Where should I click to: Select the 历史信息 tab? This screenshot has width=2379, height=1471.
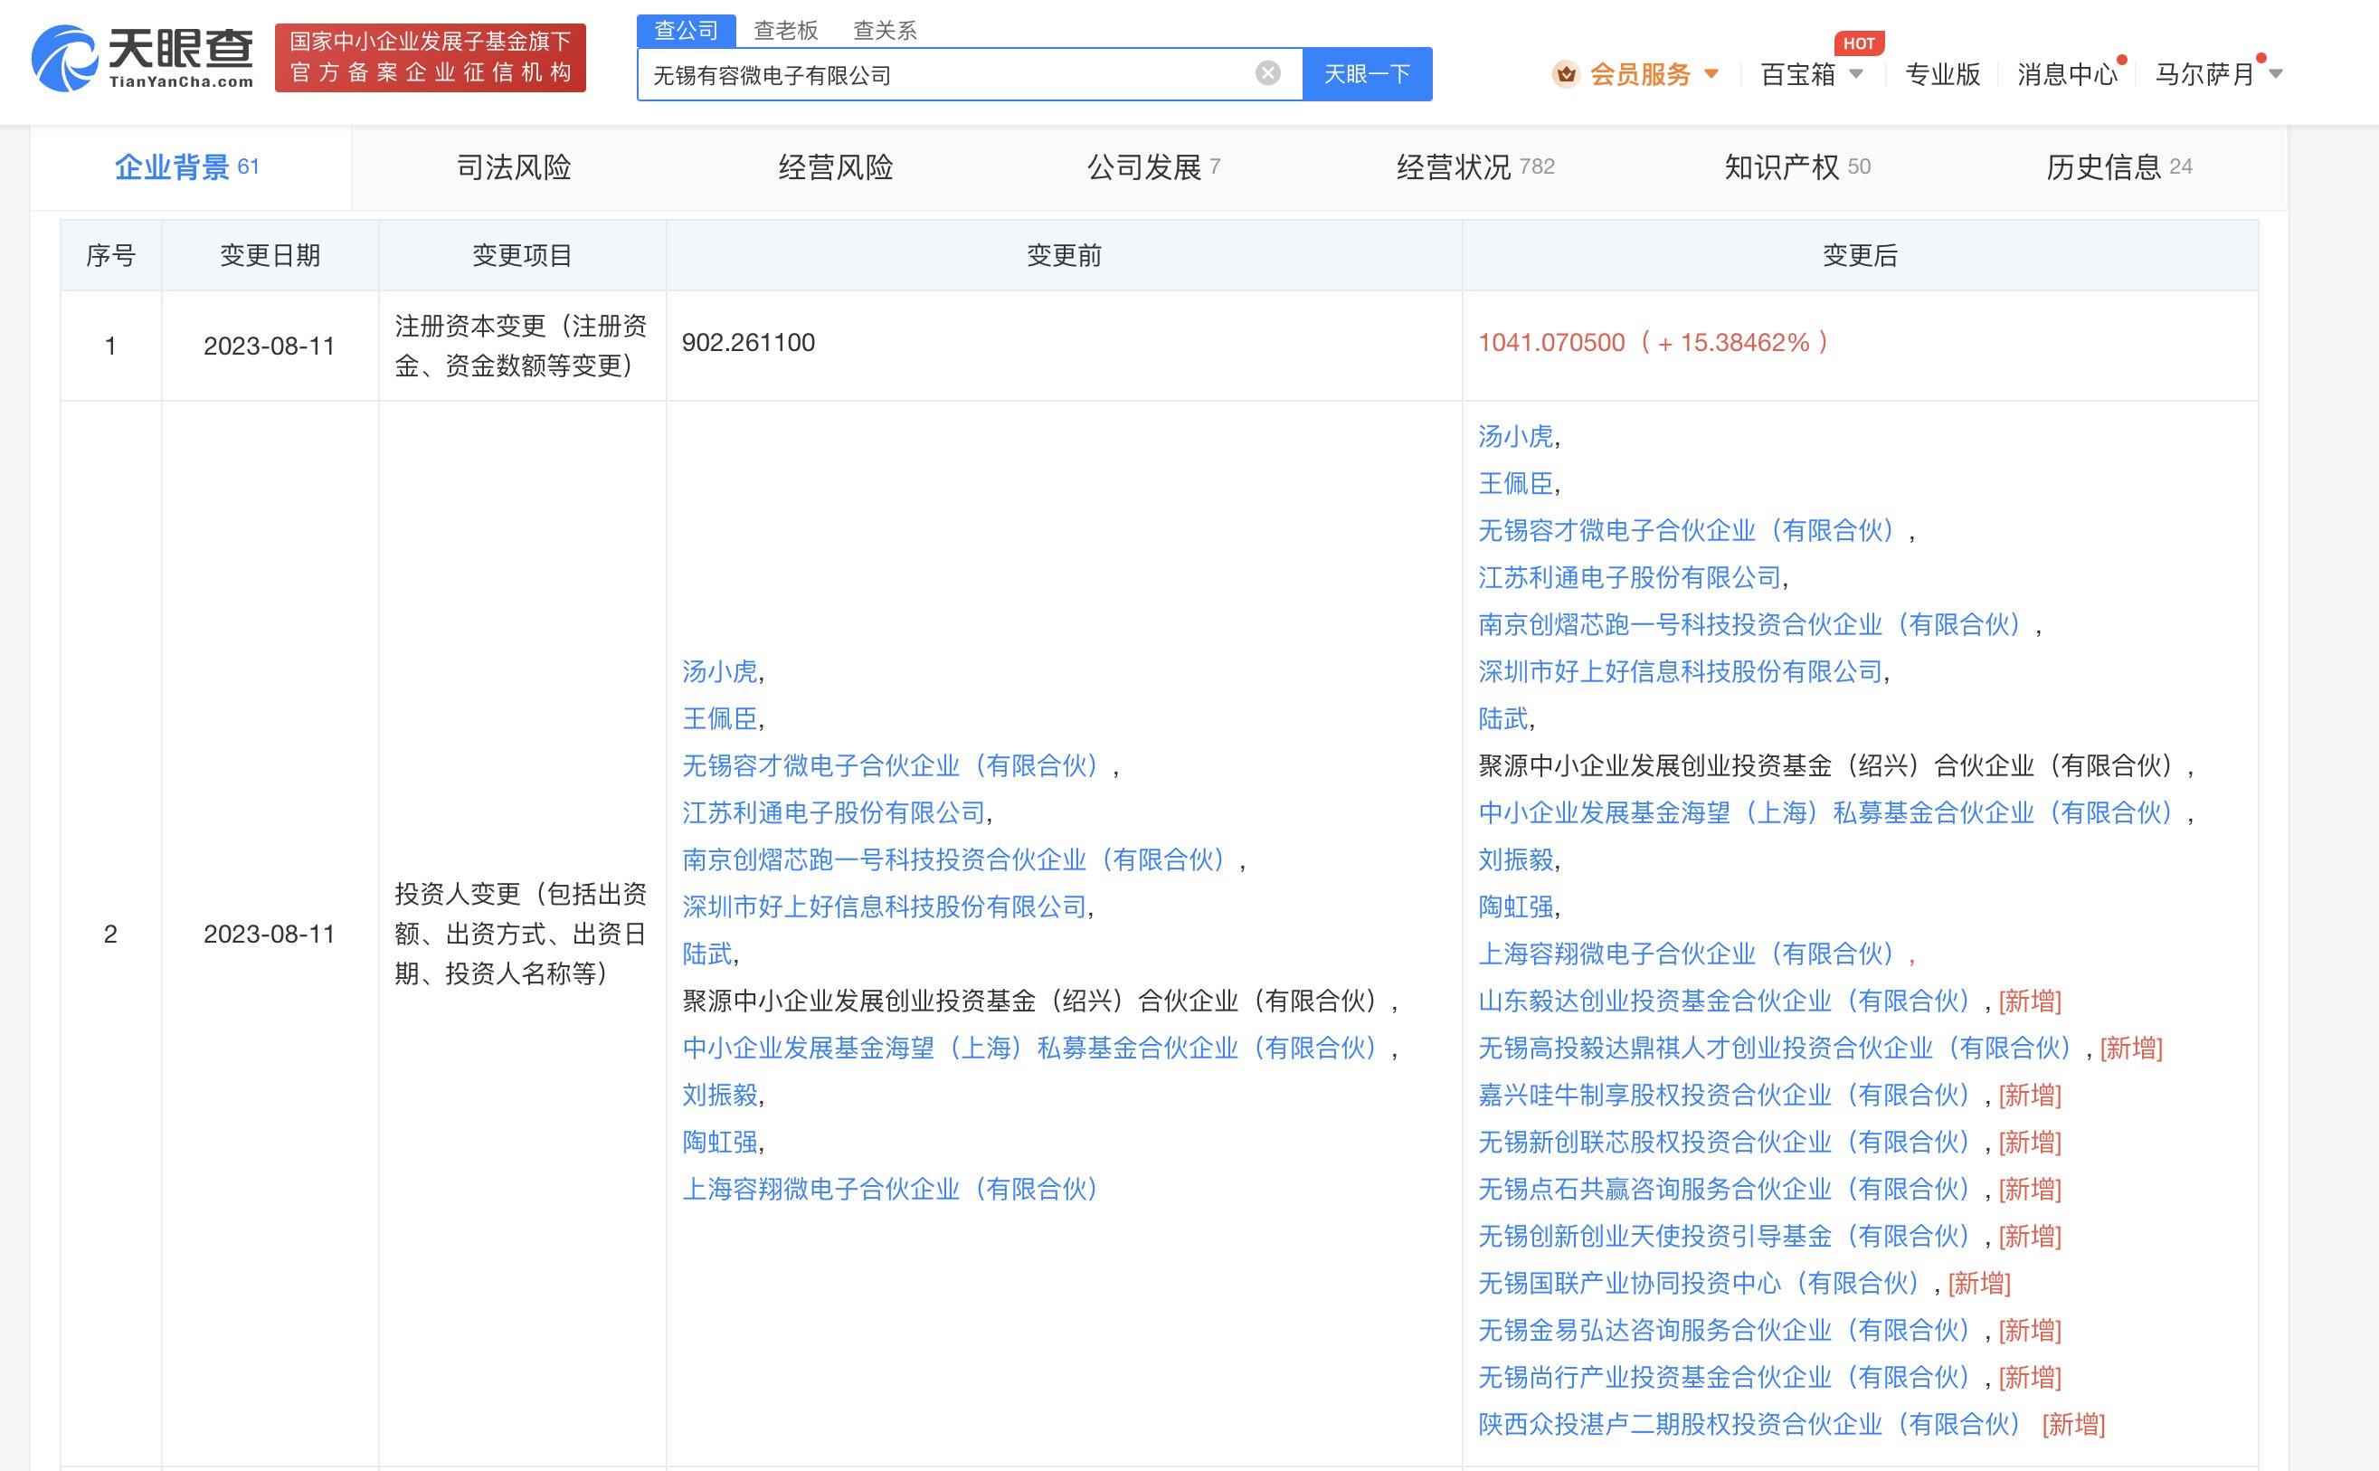(2119, 167)
